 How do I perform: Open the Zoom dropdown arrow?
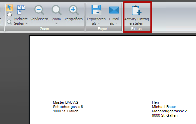(56, 23)
